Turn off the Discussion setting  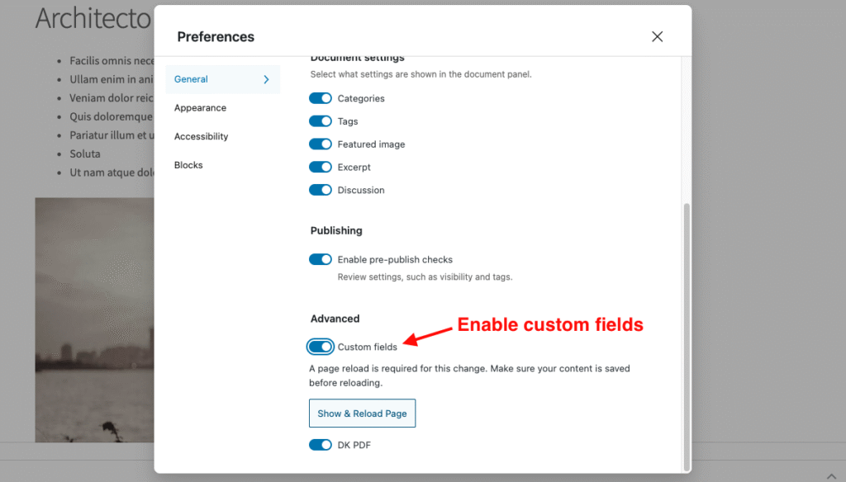point(321,190)
